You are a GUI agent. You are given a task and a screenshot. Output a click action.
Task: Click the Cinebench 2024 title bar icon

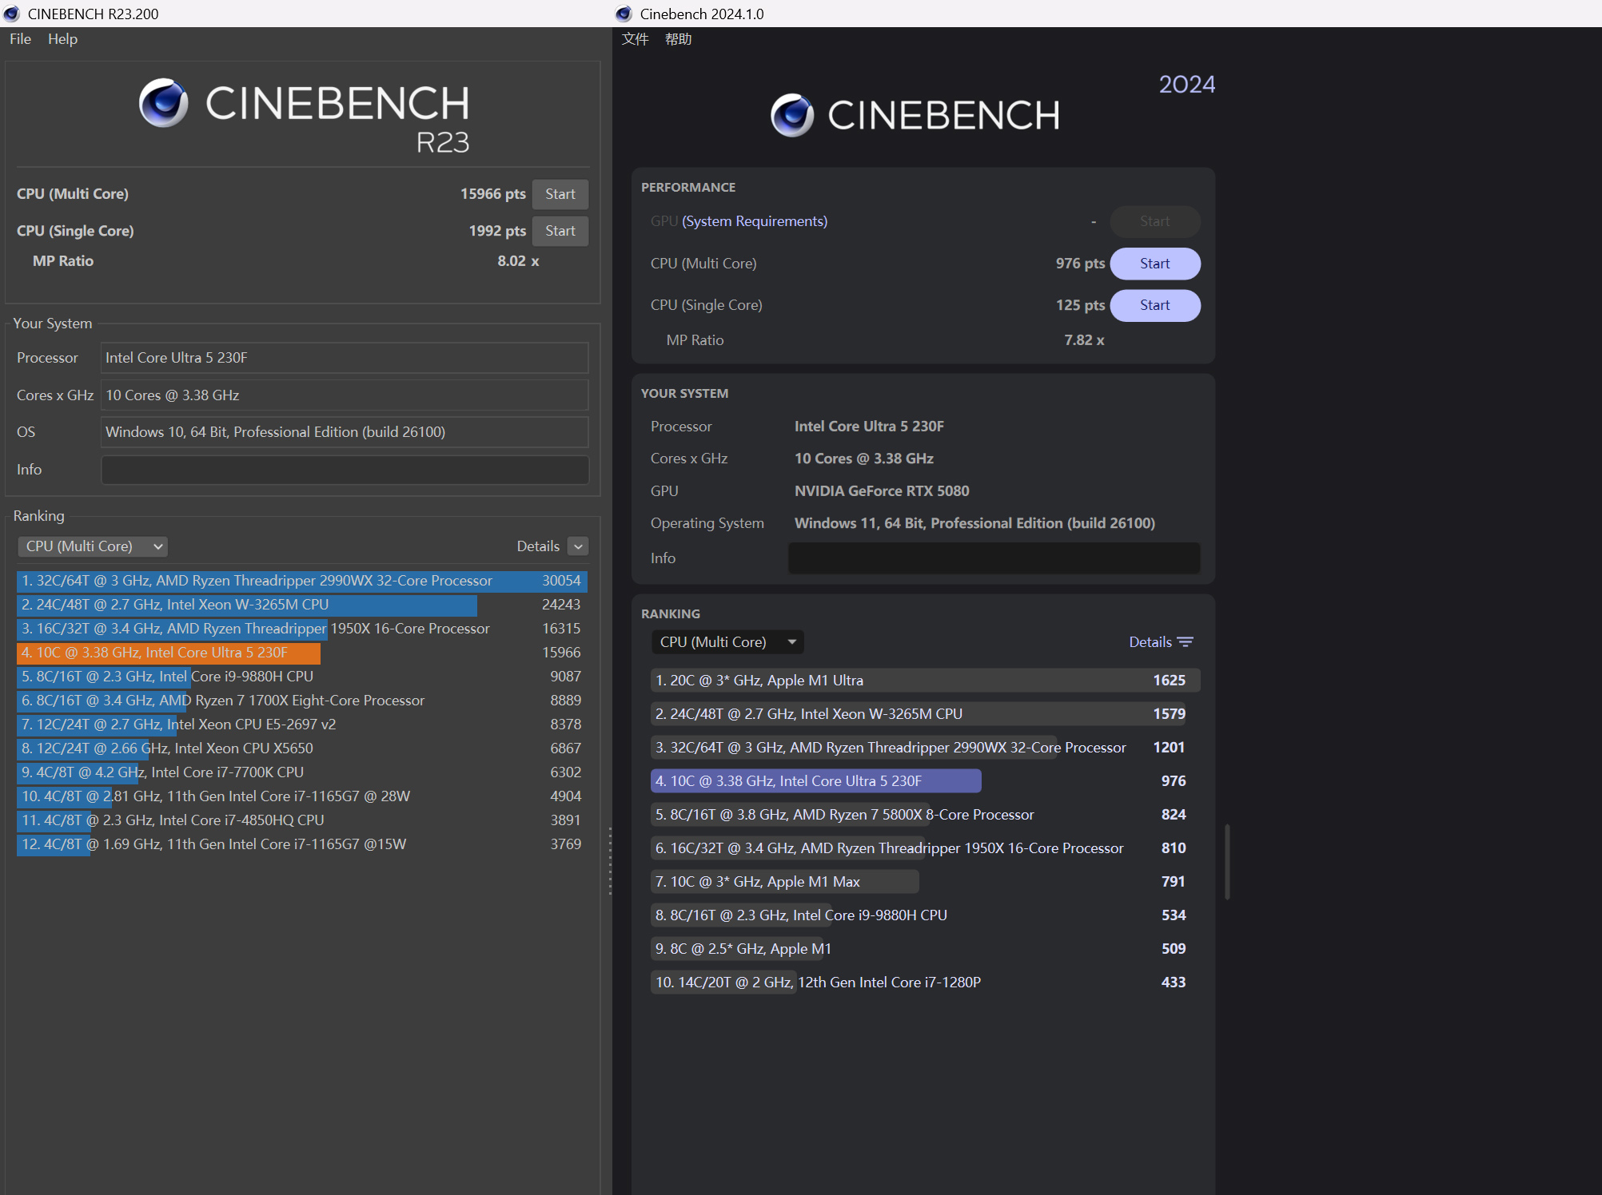pyautogui.click(x=624, y=14)
